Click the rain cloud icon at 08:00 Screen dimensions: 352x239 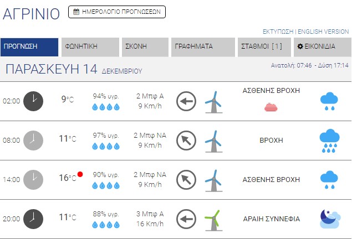329,140
